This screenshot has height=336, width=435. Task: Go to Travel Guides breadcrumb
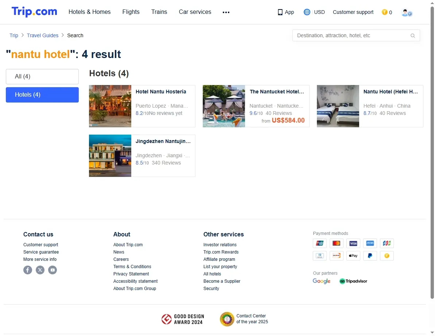click(x=43, y=35)
